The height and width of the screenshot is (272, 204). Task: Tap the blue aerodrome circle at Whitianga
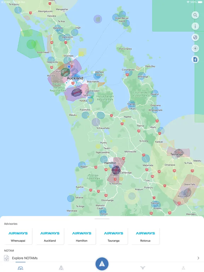click(142, 76)
